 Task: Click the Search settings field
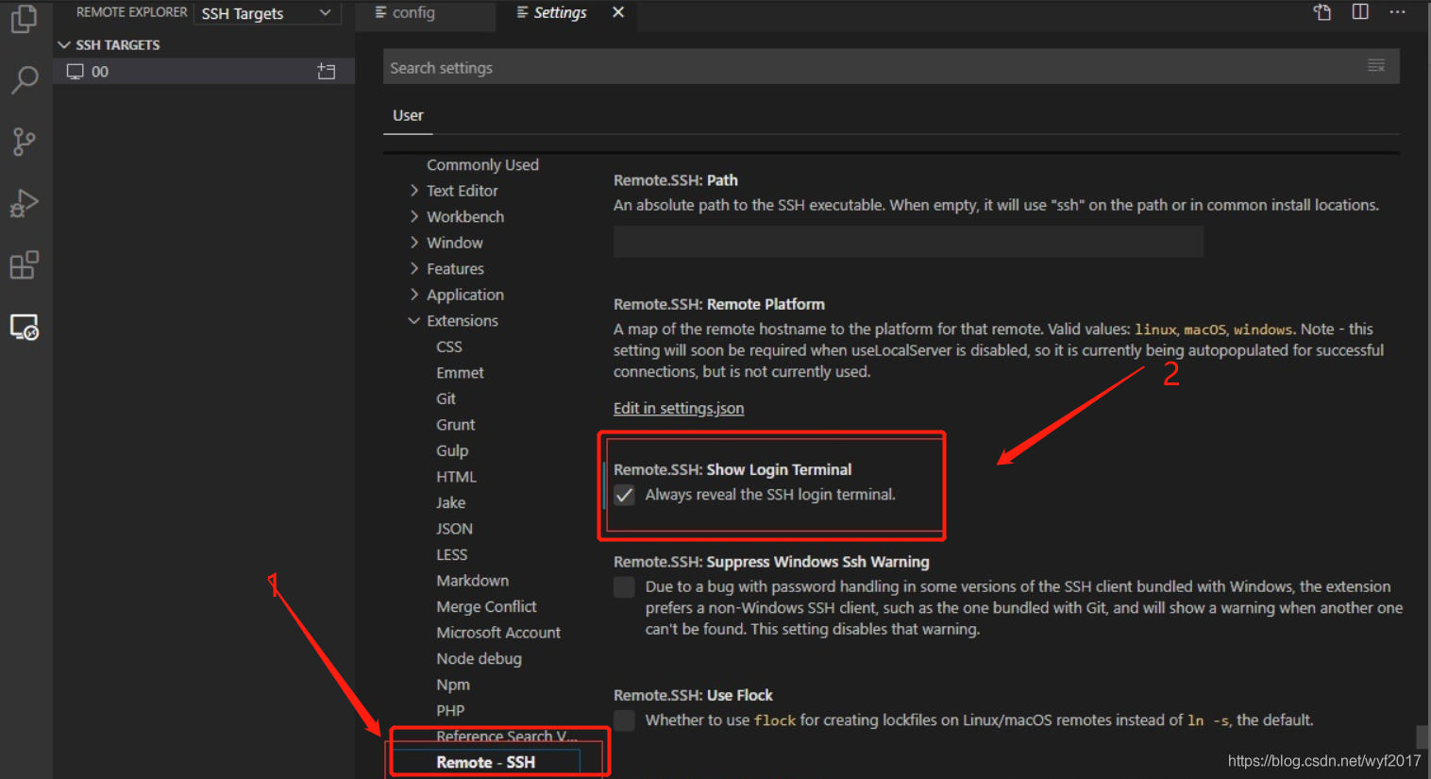click(x=891, y=68)
